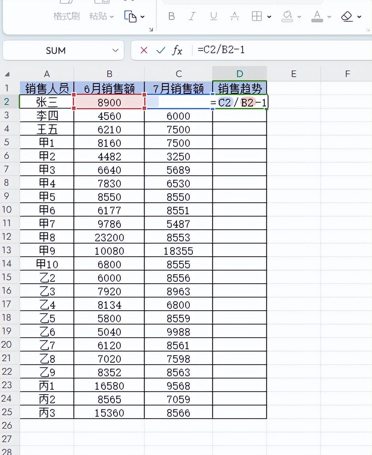Image resolution: width=372 pixels, height=455 pixels.
Task: Apply Underline formatting
Action: tap(214, 16)
